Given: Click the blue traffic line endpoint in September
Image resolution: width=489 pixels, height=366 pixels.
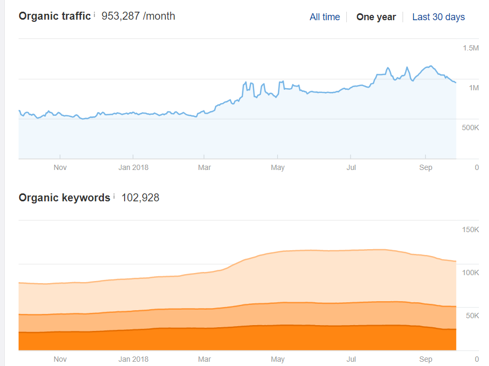Looking at the screenshot, I should click(x=456, y=82).
